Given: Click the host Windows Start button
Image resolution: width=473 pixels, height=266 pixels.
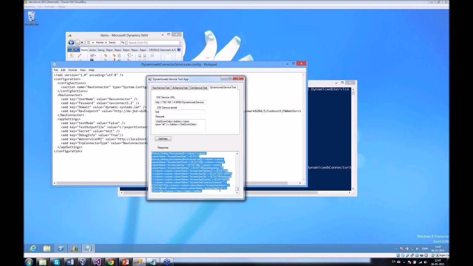Looking at the screenshot, I should click(x=28, y=262).
